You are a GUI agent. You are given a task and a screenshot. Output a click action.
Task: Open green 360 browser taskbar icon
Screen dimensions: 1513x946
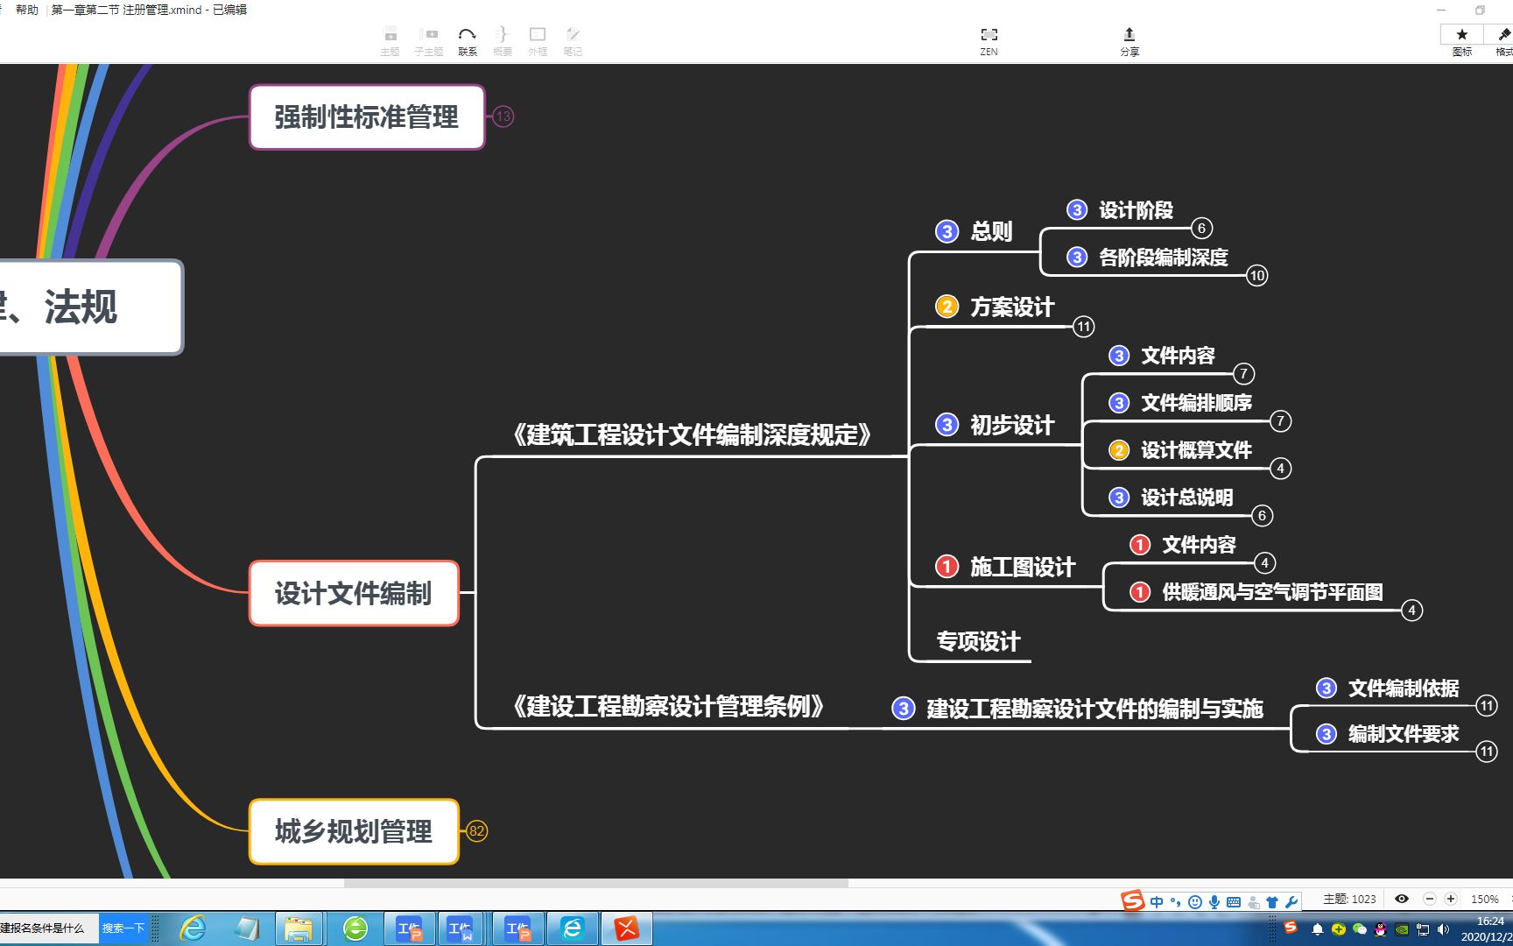click(355, 928)
